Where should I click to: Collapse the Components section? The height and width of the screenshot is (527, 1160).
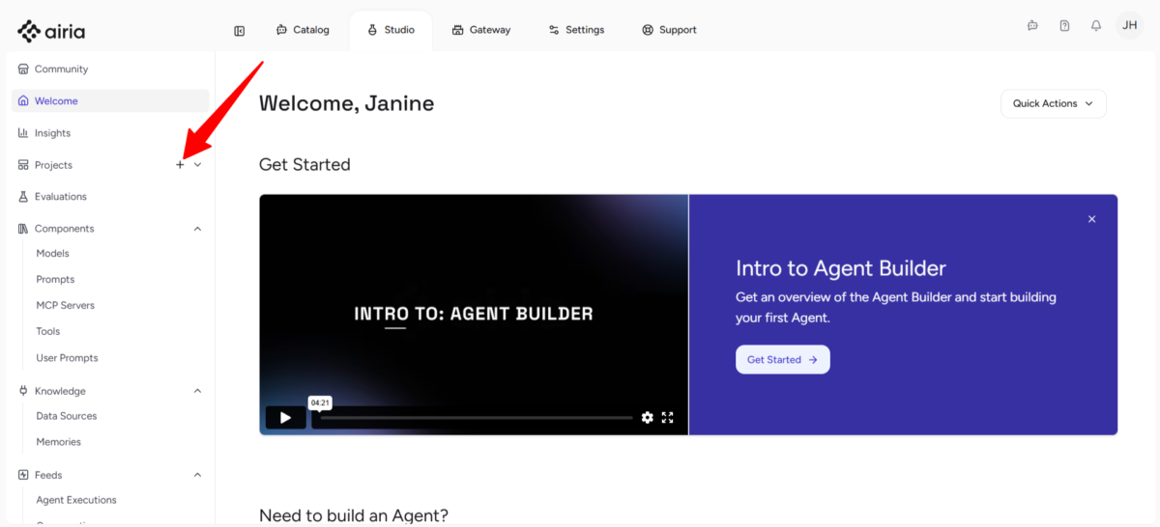(x=198, y=229)
